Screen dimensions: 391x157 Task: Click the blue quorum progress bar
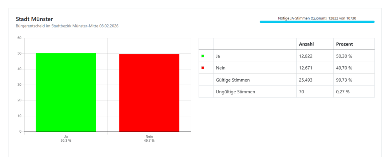[317, 22]
